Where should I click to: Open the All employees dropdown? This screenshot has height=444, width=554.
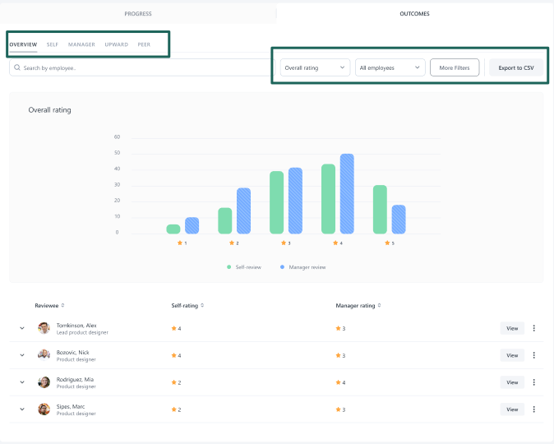click(x=390, y=68)
